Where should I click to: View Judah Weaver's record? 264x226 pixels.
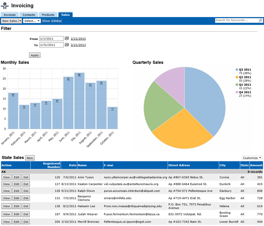6,214
